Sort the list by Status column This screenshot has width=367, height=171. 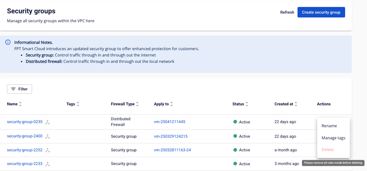[x=247, y=104]
